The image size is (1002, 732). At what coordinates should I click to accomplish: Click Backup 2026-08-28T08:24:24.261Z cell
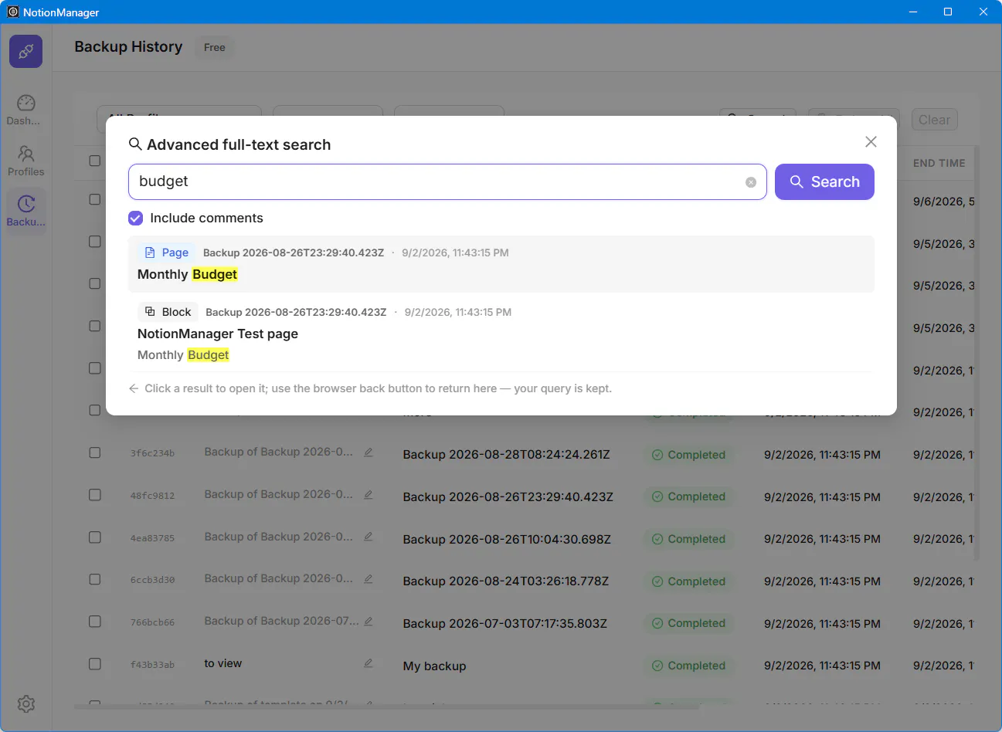point(506,455)
